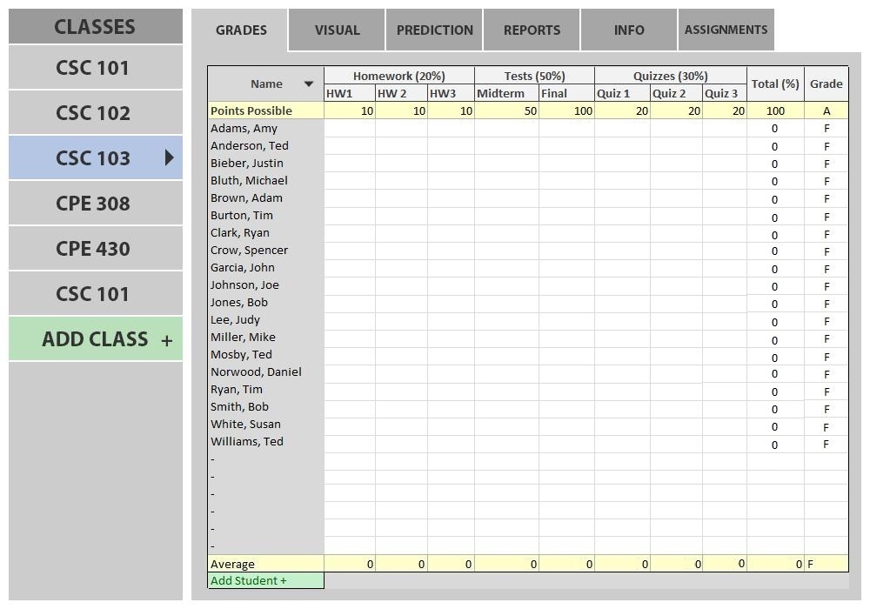Image resolution: width=870 pixels, height=609 pixels.
Task: Select the CSC 102 class
Action: click(x=93, y=113)
